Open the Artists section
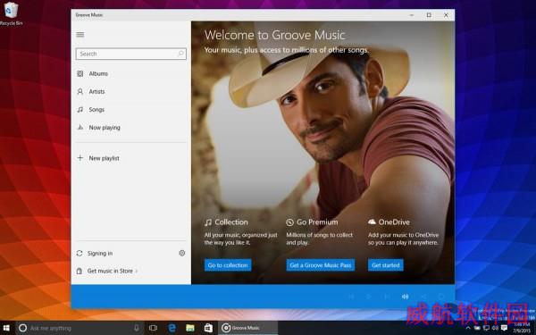 click(x=96, y=92)
